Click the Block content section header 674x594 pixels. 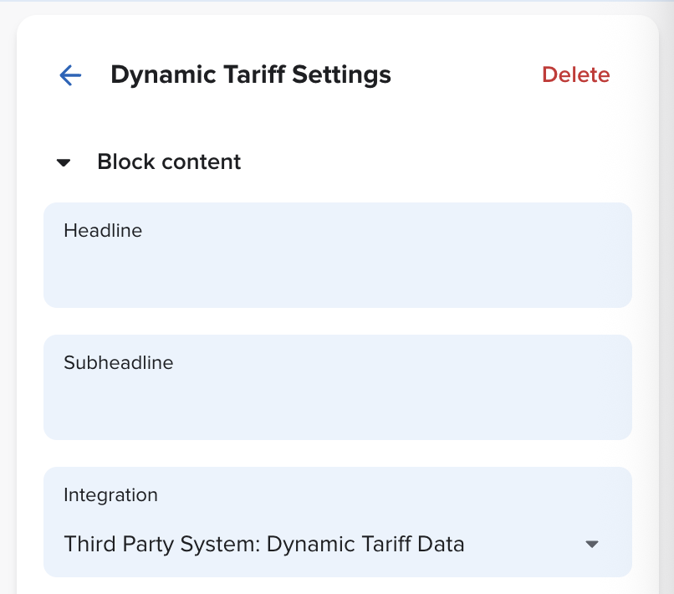tap(169, 162)
